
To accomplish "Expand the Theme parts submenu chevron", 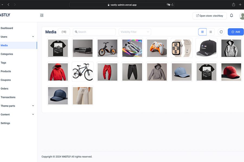I will coord(33,106).
